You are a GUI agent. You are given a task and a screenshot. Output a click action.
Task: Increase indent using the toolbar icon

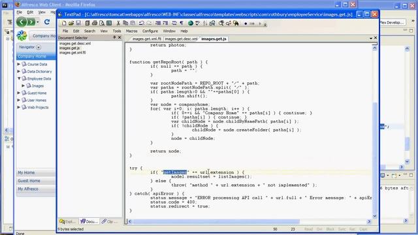pos(165,23)
